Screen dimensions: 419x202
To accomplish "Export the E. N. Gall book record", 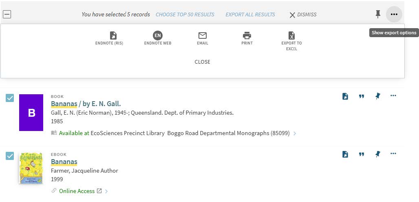I will pos(345,96).
